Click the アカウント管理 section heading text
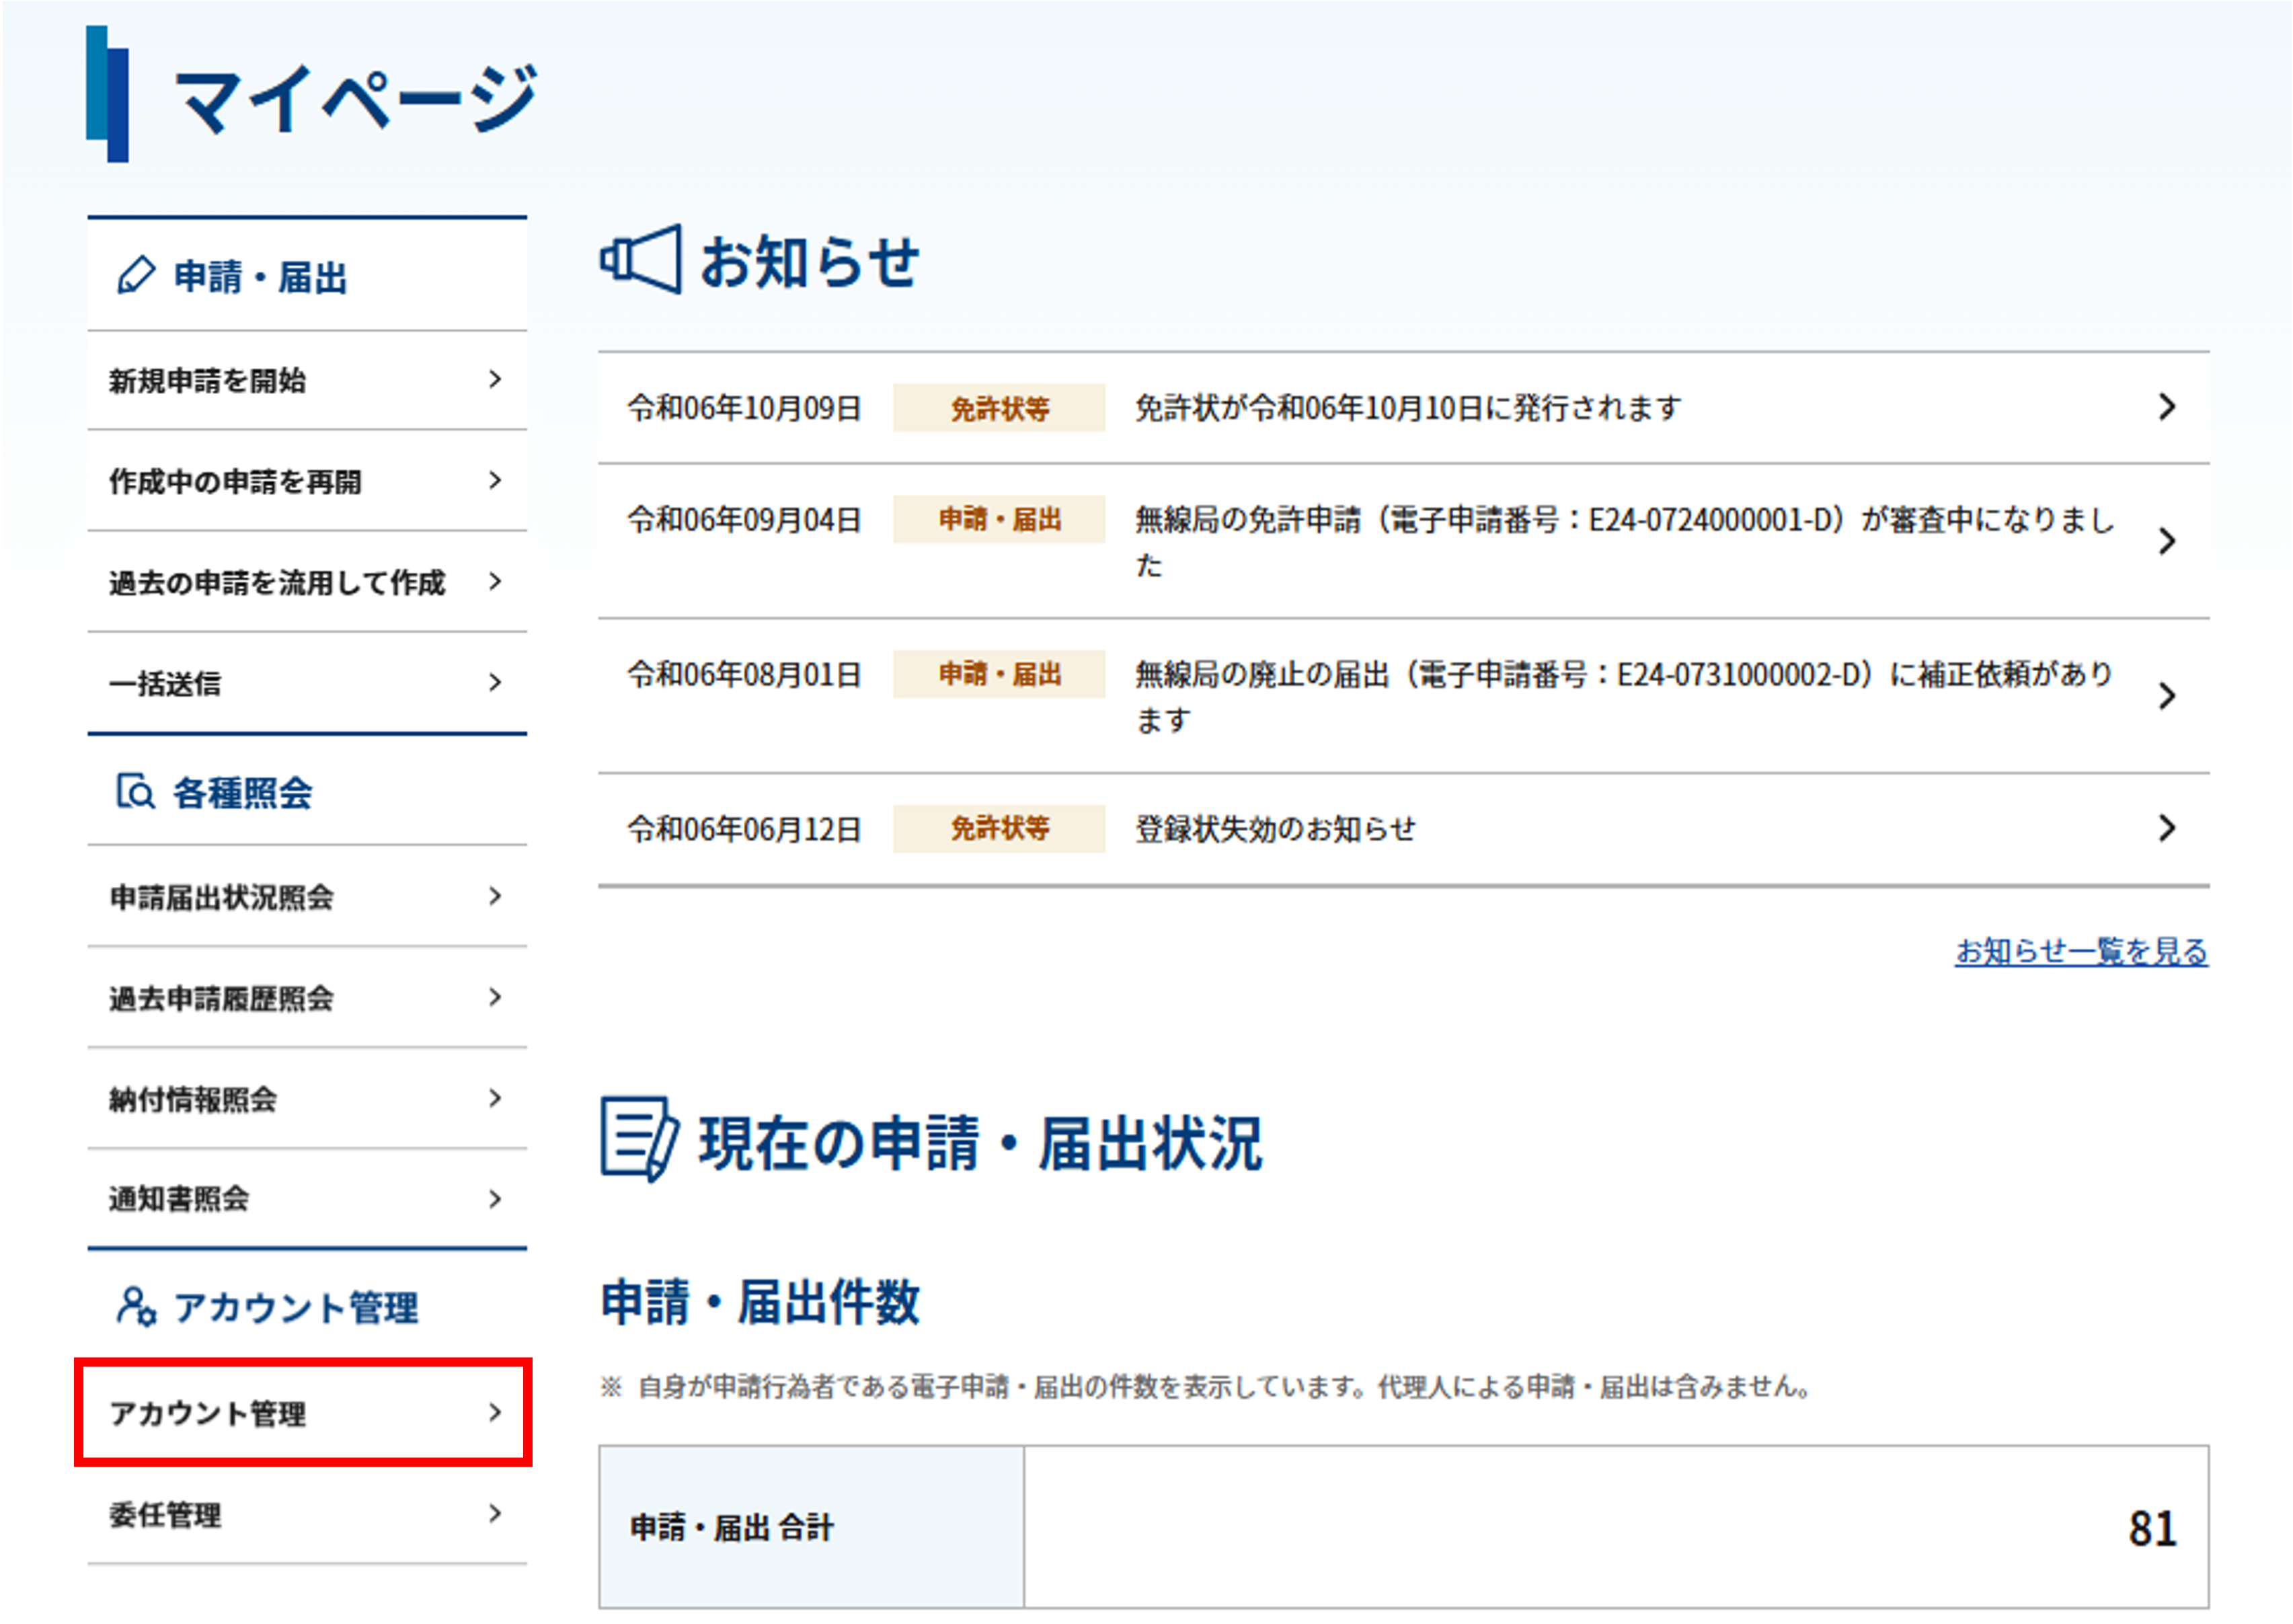Viewport: 2293px width, 1624px height. (x=296, y=1307)
